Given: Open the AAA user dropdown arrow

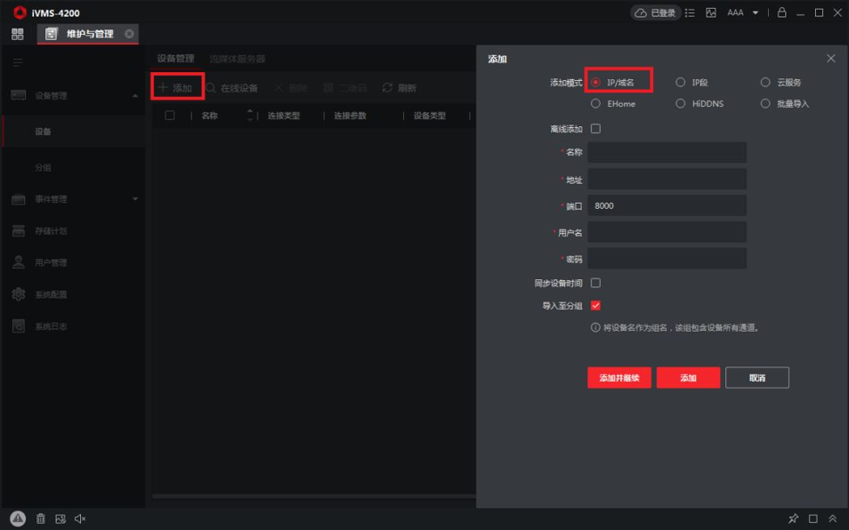Looking at the screenshot, I should tap(756, 12).
